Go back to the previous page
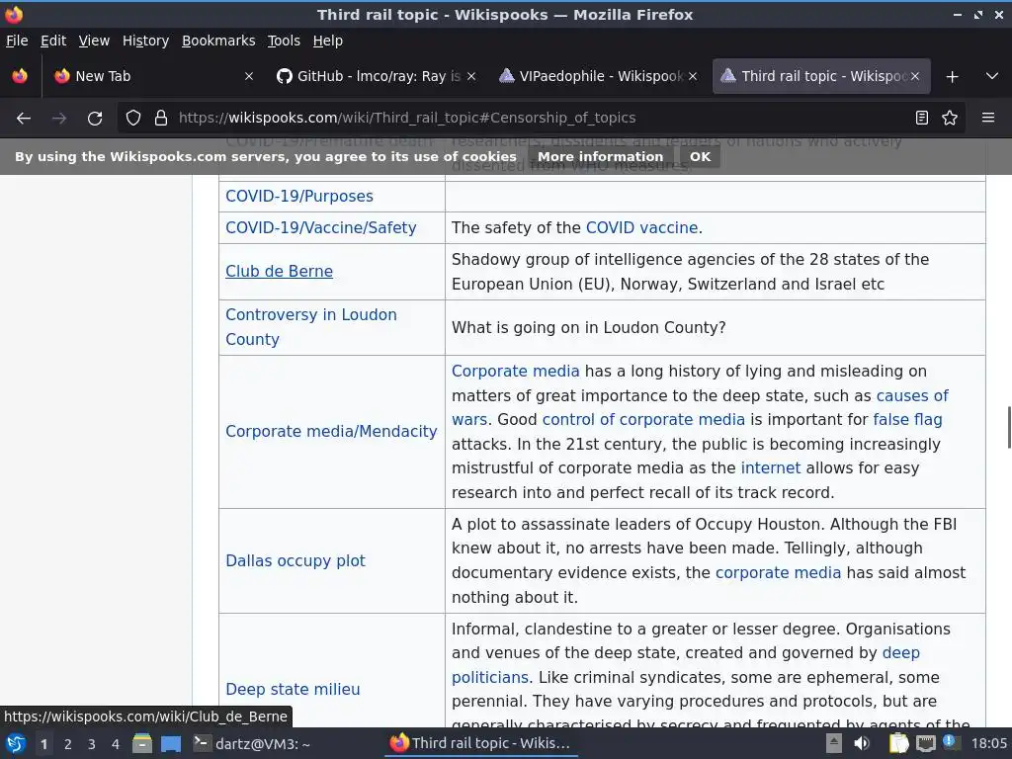Viewport: 1012px width, 759px height. tap(24, 119)
